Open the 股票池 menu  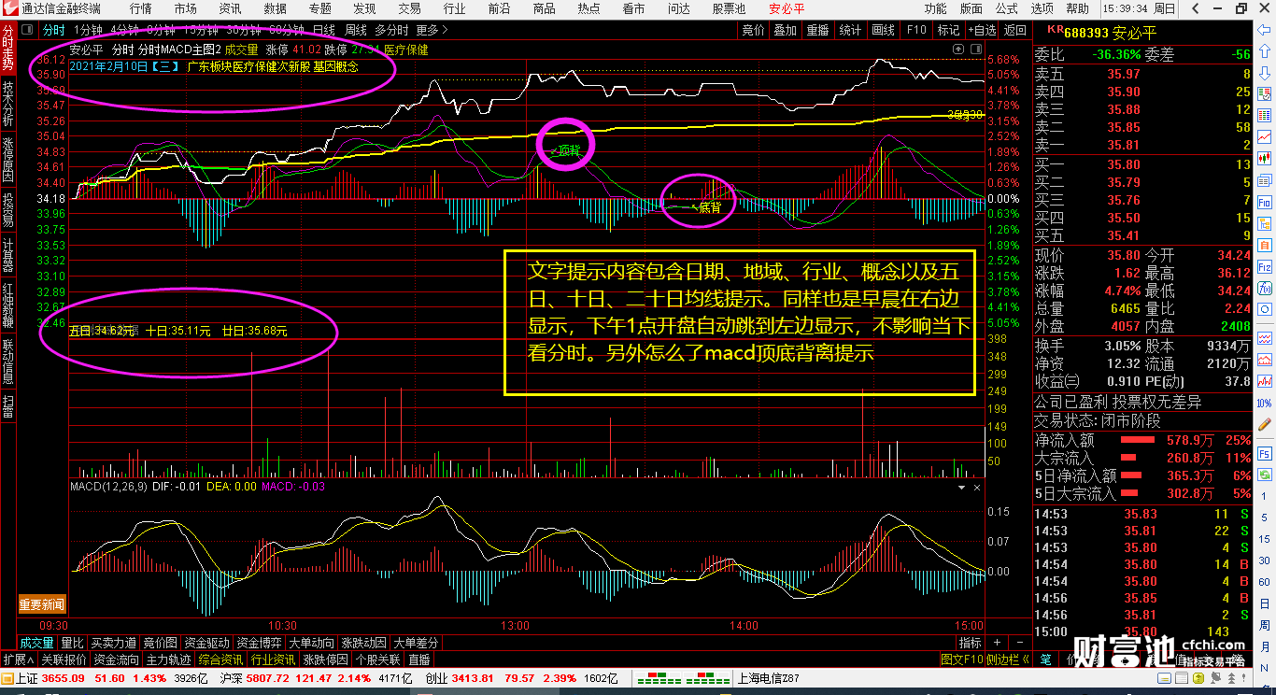click(x=729, y=8)
